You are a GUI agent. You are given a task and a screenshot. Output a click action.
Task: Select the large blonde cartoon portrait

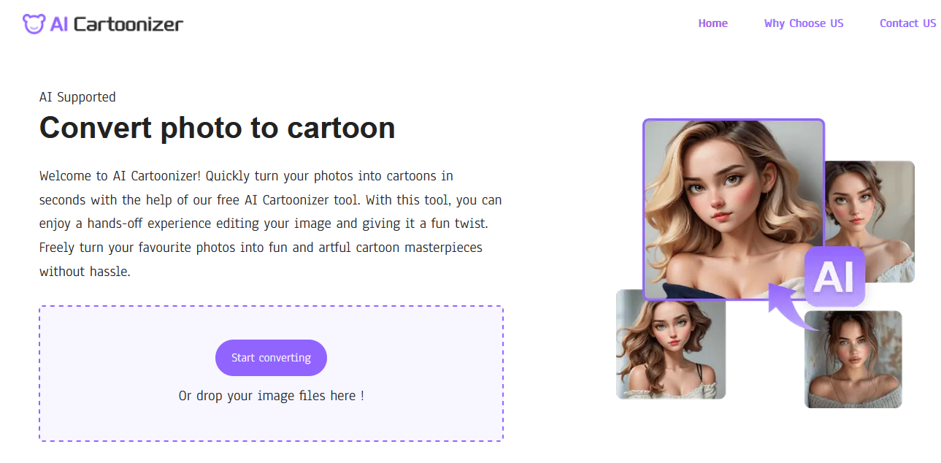point(734,210)
